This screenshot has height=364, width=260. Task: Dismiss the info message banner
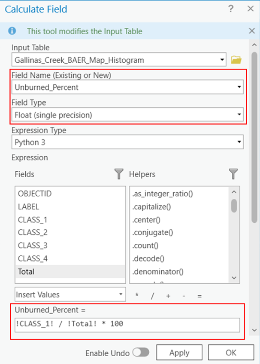[x=252, y=31]
